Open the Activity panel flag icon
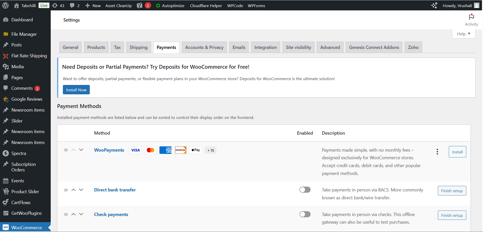Screen dimensions: 483x232 click(x=471, y=17)
